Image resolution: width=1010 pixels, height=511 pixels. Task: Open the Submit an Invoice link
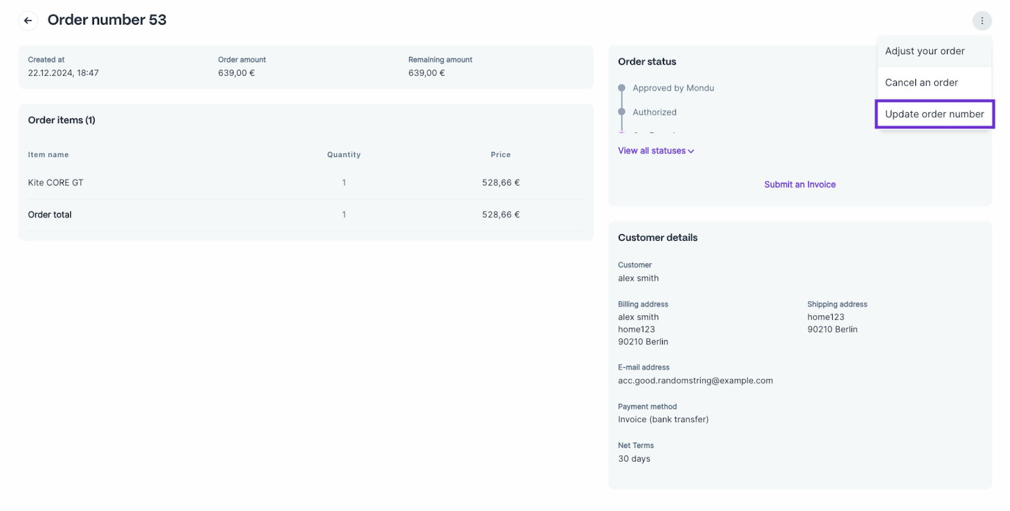pos(800,184)
